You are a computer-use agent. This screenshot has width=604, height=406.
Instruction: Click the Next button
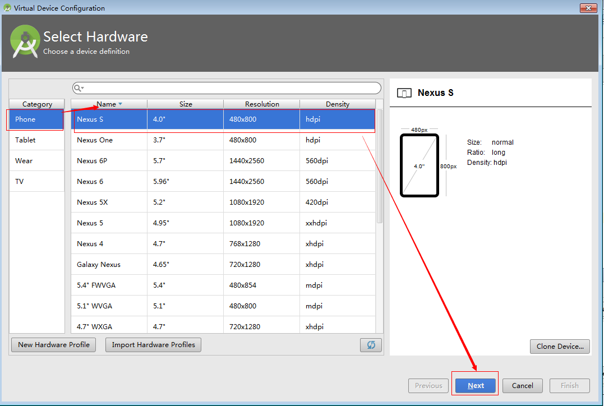476,386
